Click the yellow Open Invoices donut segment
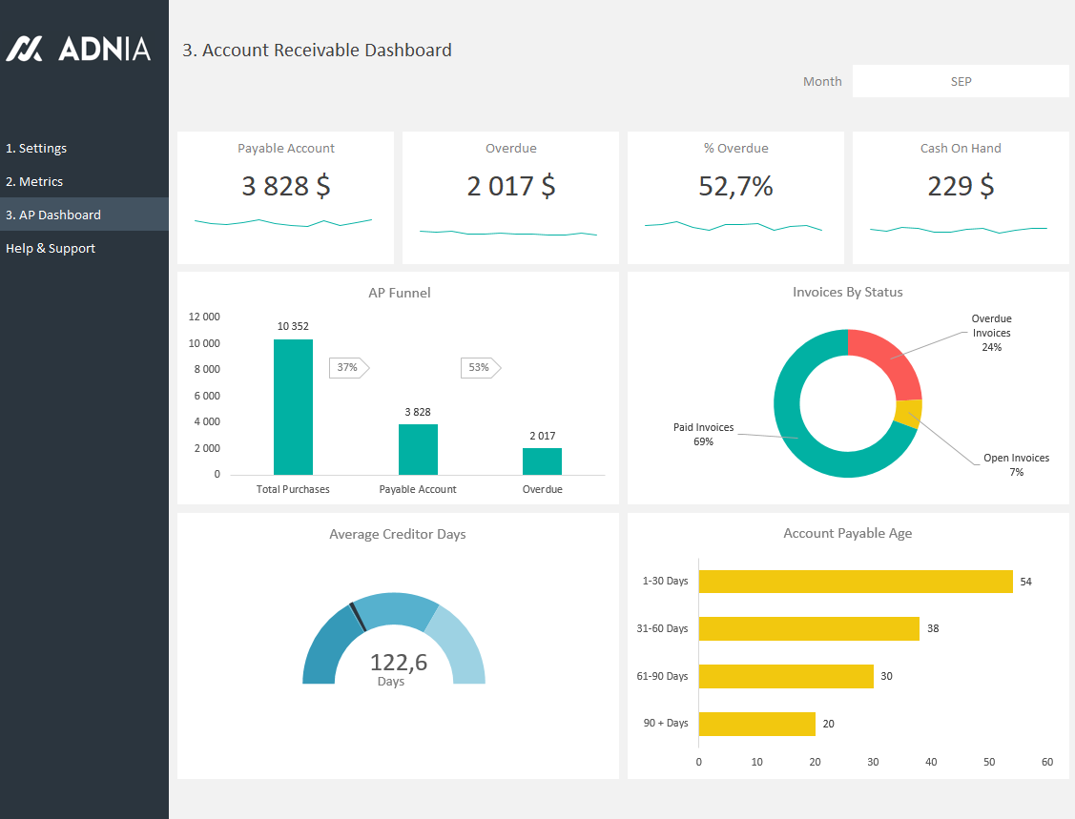 coord(909,414)
